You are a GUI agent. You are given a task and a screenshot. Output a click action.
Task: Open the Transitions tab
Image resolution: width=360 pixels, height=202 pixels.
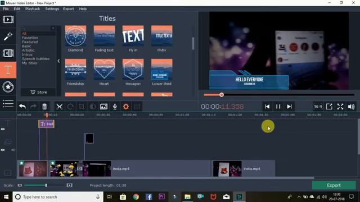click(x=8, y=53)
